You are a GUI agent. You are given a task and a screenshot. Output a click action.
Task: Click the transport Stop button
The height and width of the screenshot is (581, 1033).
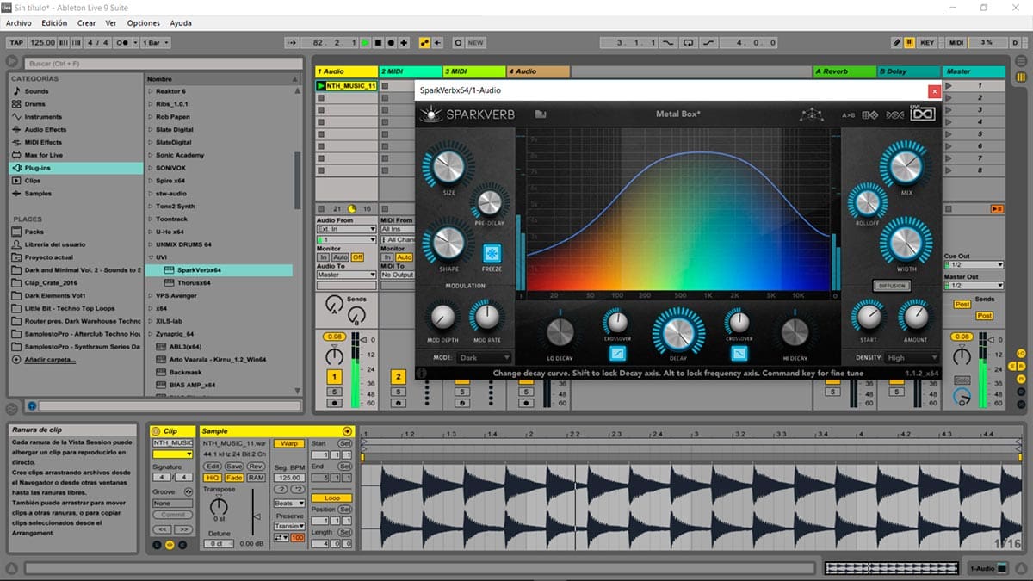coord(378,42)
